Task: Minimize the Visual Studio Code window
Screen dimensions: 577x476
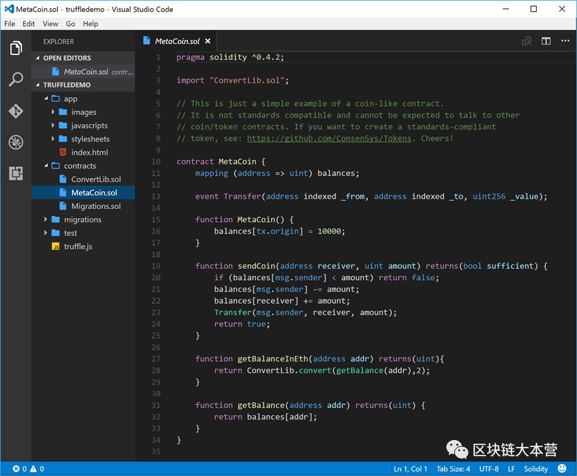Action: (506, 9)
